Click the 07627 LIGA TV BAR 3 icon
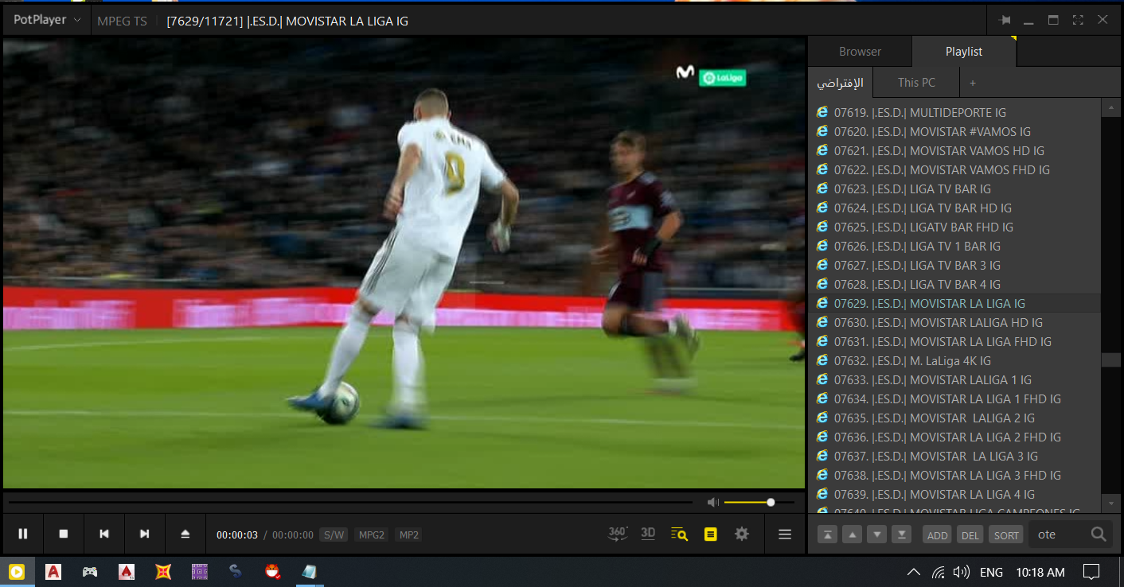This screenshot has height=587, width=1124. (822, 265)
